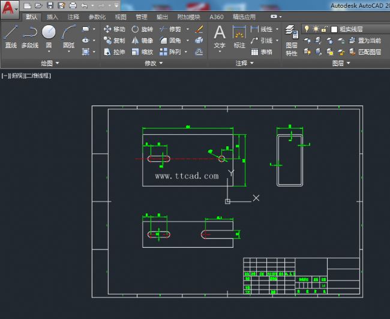Select the 引线 (Leader) tool
Screen dimensions: 390x319
(262, 40)
